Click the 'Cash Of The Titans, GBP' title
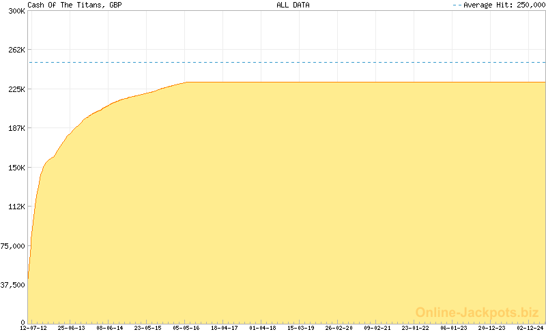The height and width of the screenshot is (334, 546). point(74,5)
